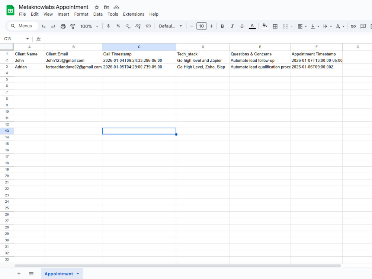Open the text wrapping dropdown
The image size is (372, 279).
tap(327, 26)
